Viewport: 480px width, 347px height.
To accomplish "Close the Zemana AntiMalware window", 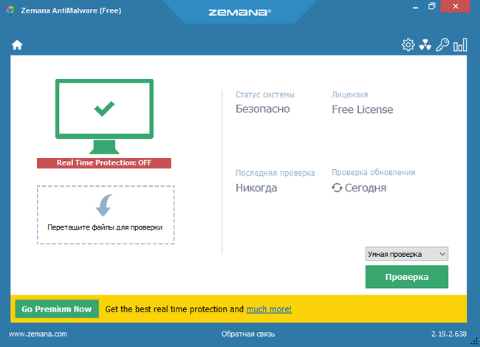I will click(455, 6).
